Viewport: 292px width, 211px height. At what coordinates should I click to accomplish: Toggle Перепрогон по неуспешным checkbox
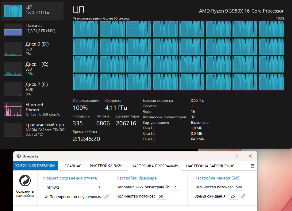pos(46,197)
